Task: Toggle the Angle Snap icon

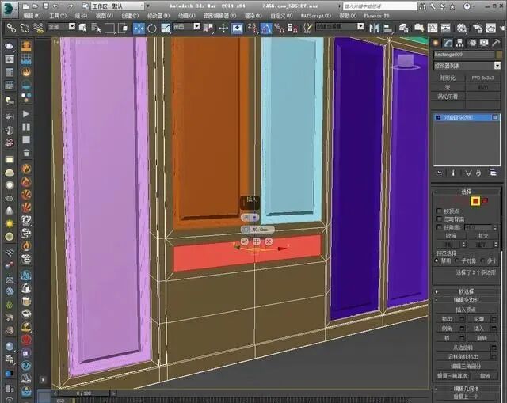Action: (x=266, y=29)
